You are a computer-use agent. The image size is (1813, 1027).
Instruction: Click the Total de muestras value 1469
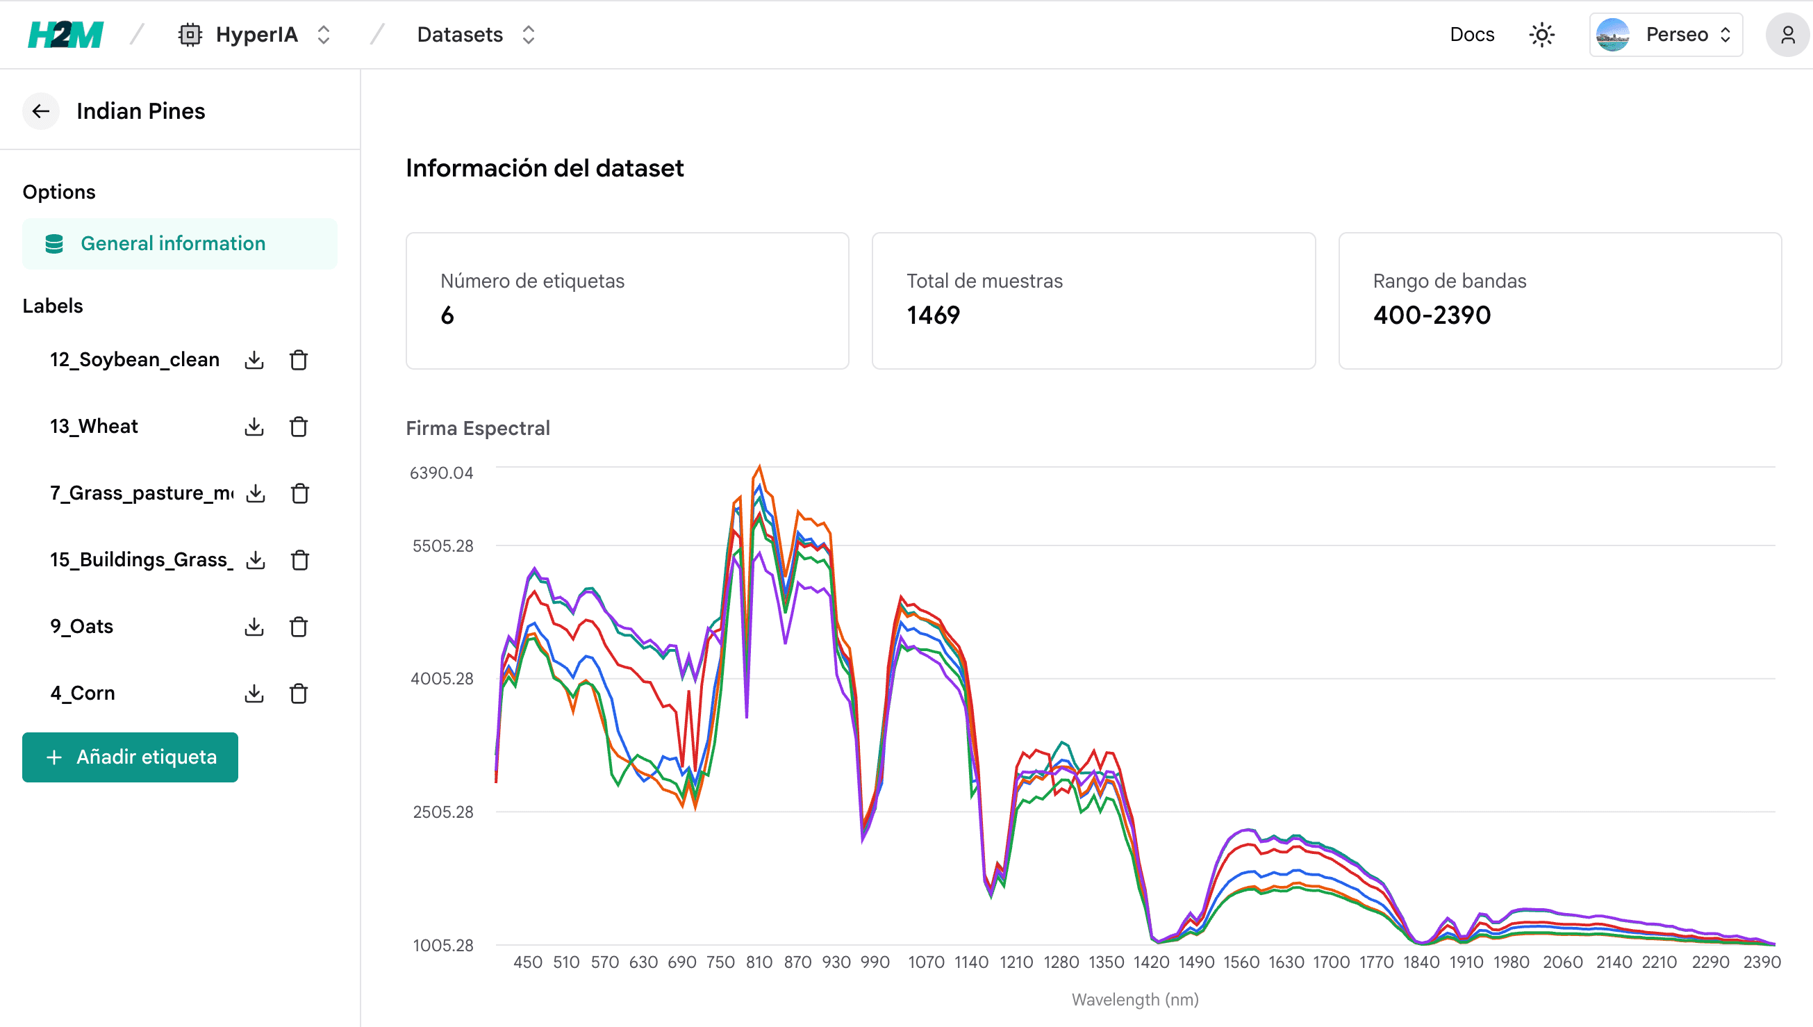tap(933, 315)
